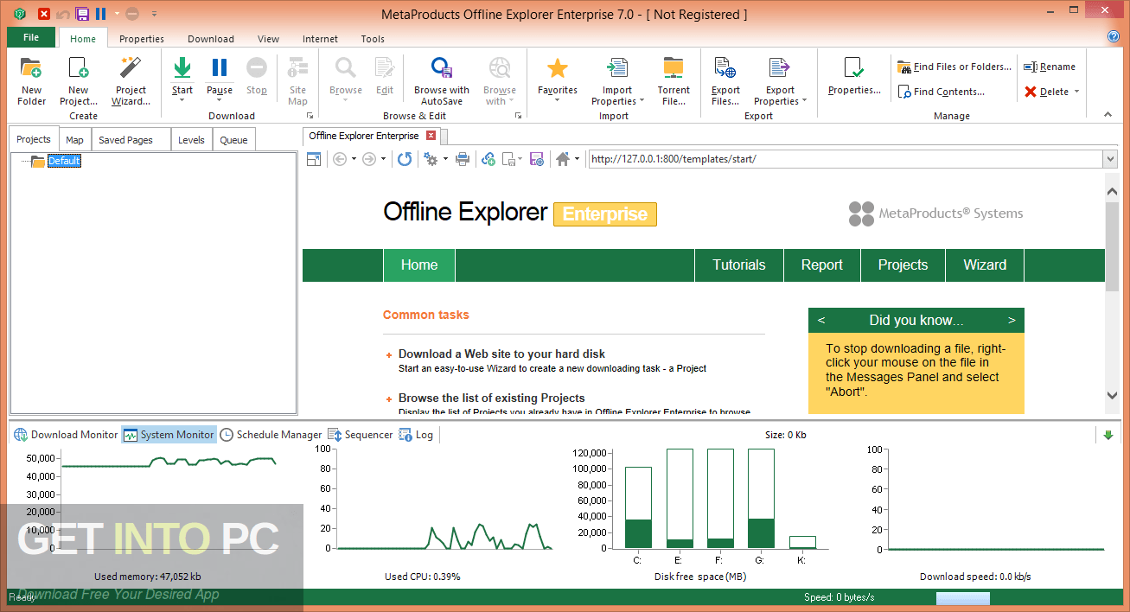Open the Log tab
This screenshot has width=1130, height=612.
point(416,435)
